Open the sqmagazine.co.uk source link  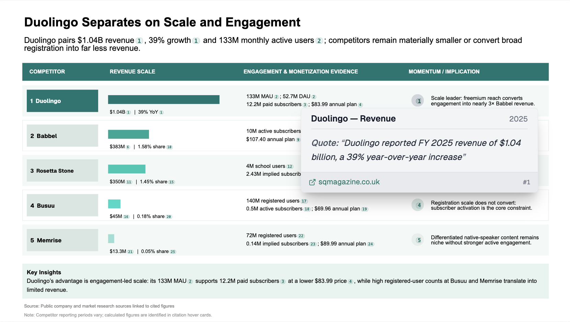349,182
